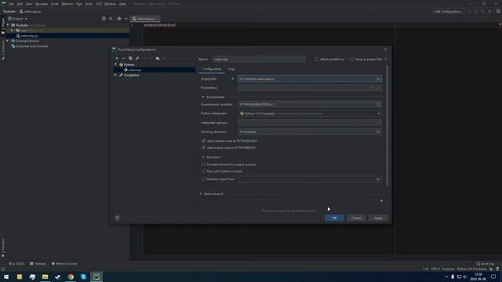Open dialog help question mark

[117, 218]
